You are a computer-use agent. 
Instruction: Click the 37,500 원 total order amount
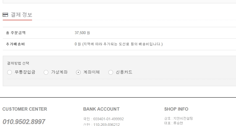pyautogui.click(x=82, y=33)
